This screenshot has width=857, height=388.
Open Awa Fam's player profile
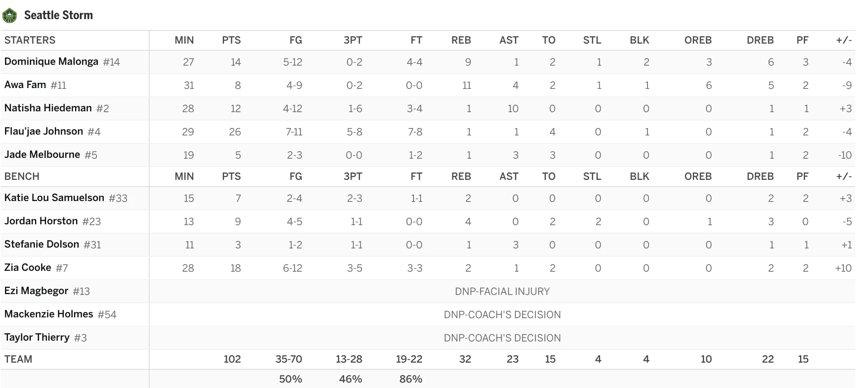point(25,85)
